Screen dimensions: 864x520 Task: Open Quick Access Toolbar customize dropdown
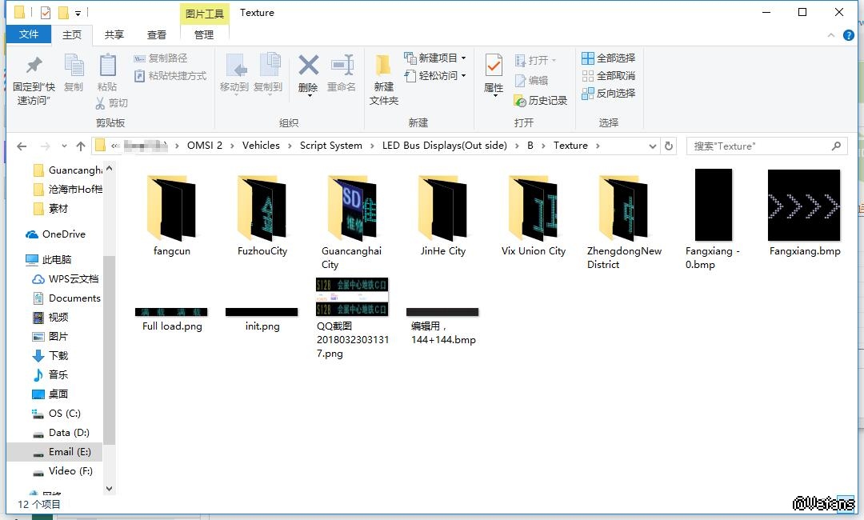click(78, 13)
